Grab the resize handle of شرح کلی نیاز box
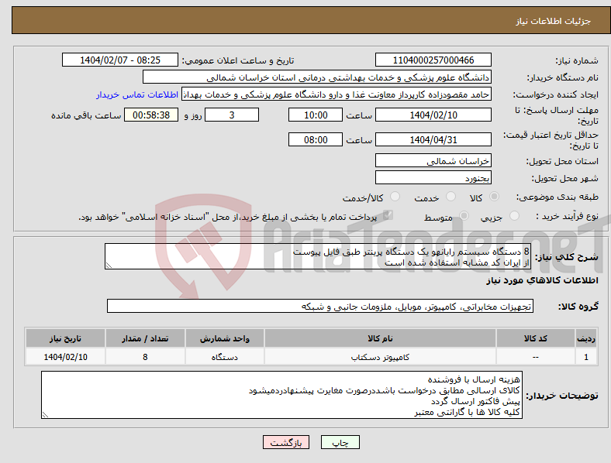 pyautogui.click(x=109, y=266)
